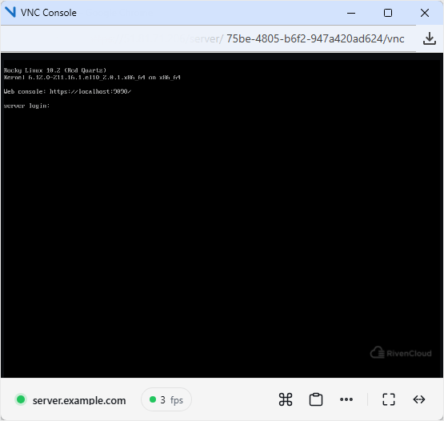This screenshot has height=421, width=444.
Task: Click the server.example.com hostname label
Action: coord(79,400)
